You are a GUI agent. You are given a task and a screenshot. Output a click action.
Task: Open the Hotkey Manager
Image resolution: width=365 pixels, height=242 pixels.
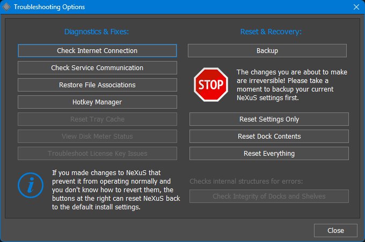[x=97, y=102]
